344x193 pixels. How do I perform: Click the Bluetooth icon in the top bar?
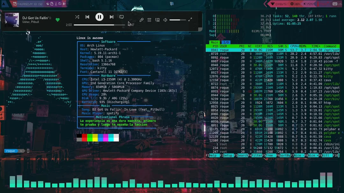tap(64, 3)
